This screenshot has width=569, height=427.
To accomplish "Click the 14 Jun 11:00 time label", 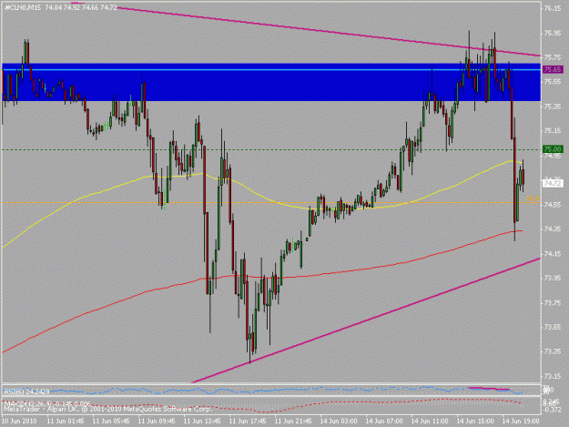I will (430, 422).
